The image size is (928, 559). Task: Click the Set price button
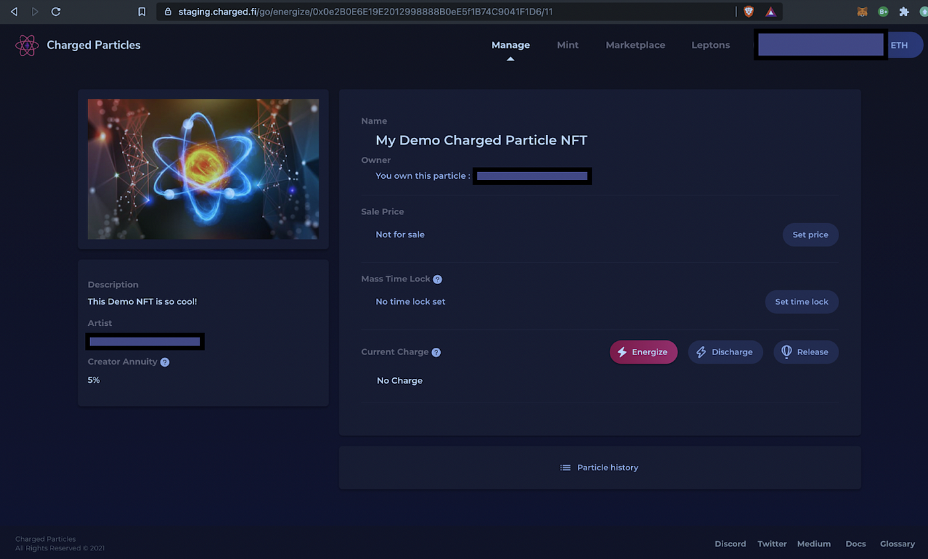(811, 234)
